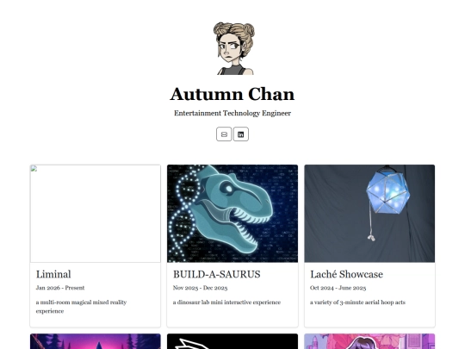
Task: Click the Oct 2024 - June 2025 date
Action: (x=338, y=288)
